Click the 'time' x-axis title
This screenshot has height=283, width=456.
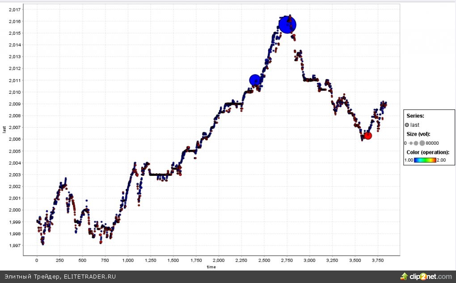point(211,267)
